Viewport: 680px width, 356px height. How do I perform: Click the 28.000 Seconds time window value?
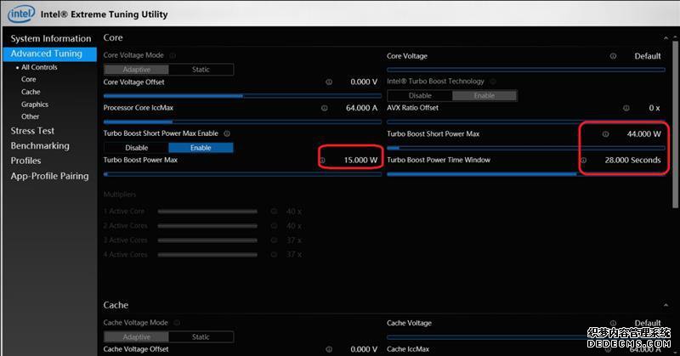632,160
